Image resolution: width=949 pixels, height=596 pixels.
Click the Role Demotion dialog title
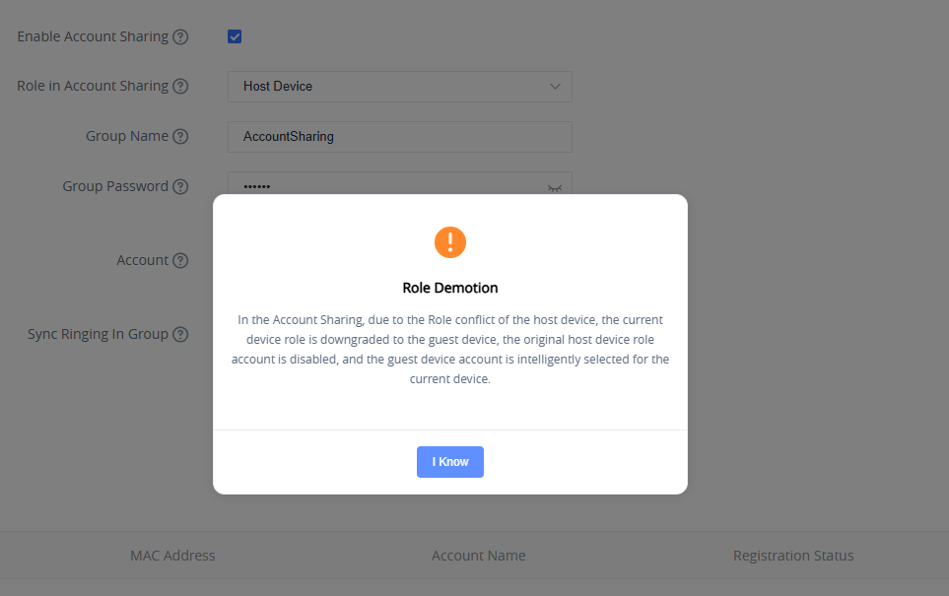[x=450, y=288]
